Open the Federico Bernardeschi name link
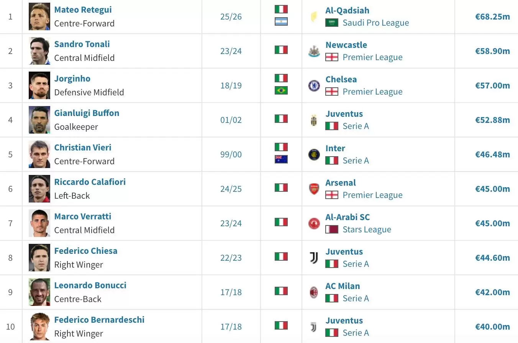Viewport: 518px width, 343px height. tap(99, 320)
